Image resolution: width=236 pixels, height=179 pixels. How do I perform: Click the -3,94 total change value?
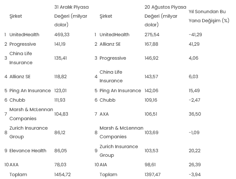click(195, 174)
